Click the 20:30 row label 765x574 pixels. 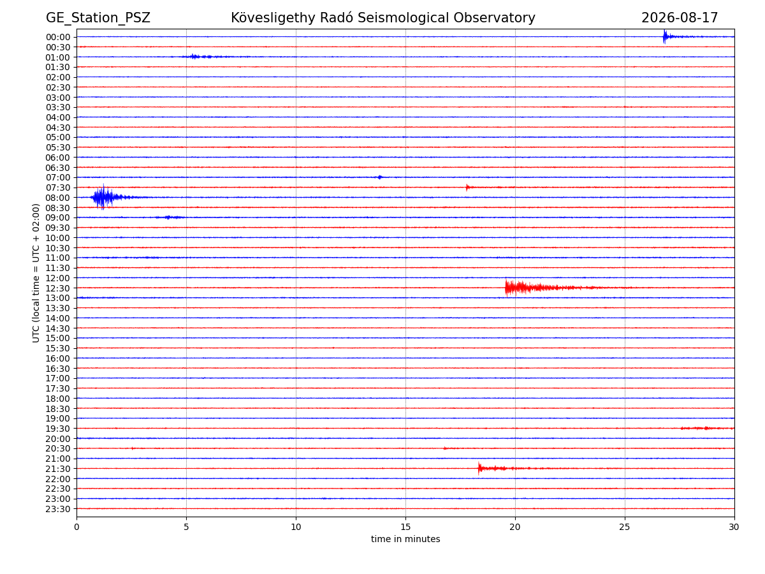[x=58, y=448]
